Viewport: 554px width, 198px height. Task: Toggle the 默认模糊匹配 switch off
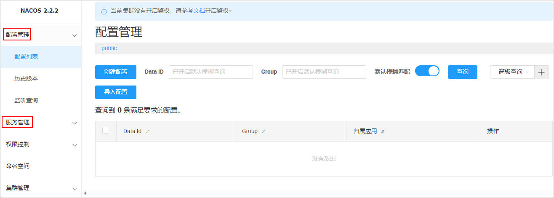[x=427, y=71]
